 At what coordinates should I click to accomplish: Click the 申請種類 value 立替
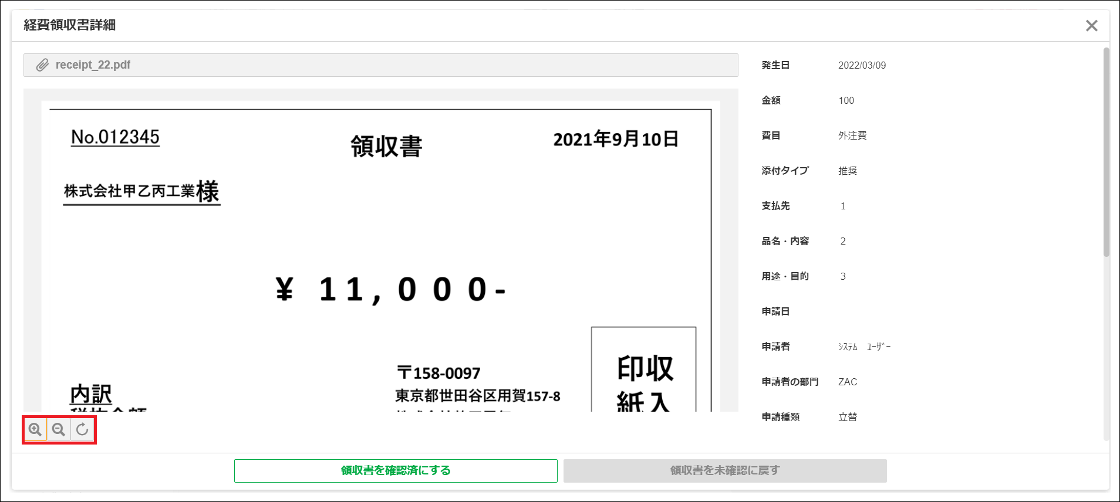pos(847,417)
